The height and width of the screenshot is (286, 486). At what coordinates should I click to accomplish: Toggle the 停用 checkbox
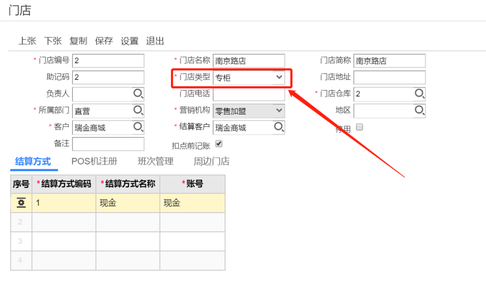360,127
